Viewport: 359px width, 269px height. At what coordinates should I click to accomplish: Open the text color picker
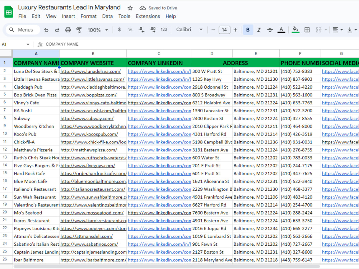pyautogui.click(x=281, y=30)
